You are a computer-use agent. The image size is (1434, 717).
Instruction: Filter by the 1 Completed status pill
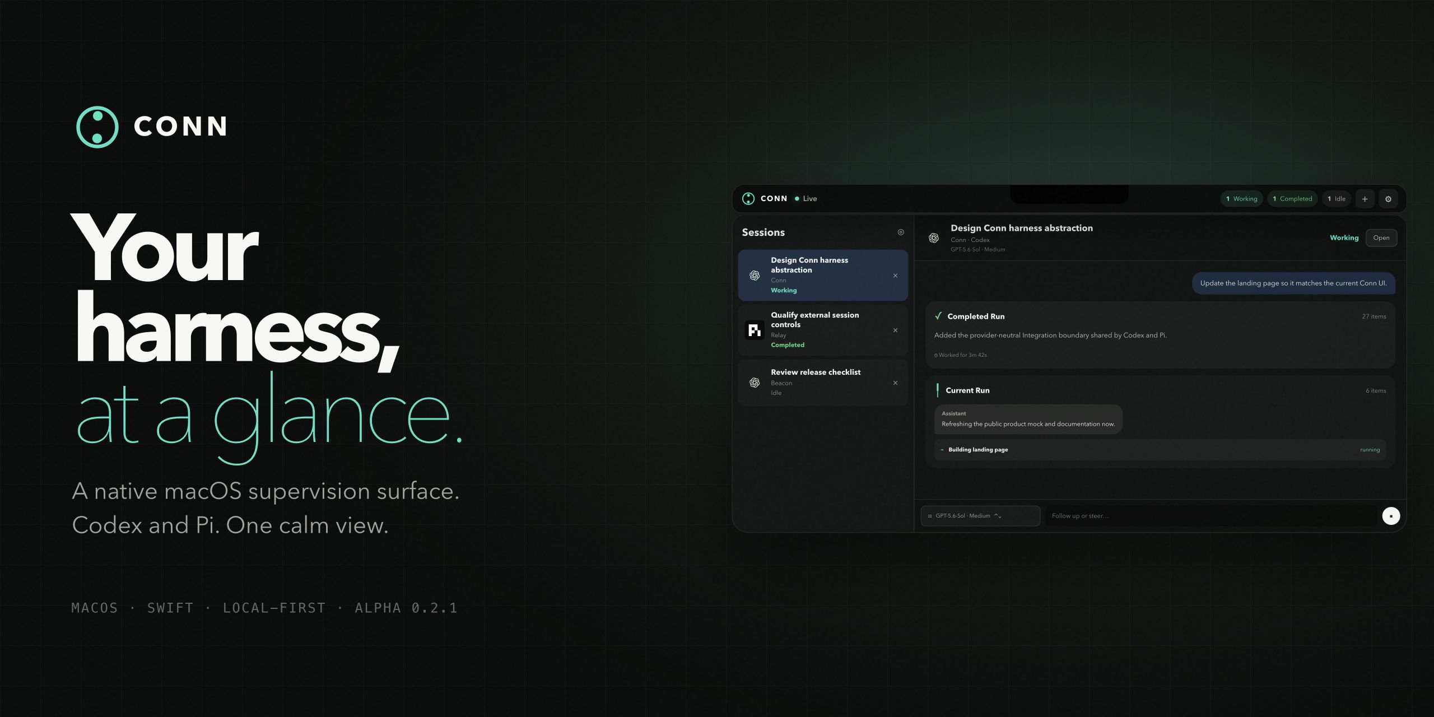(x=1292, y=199)
